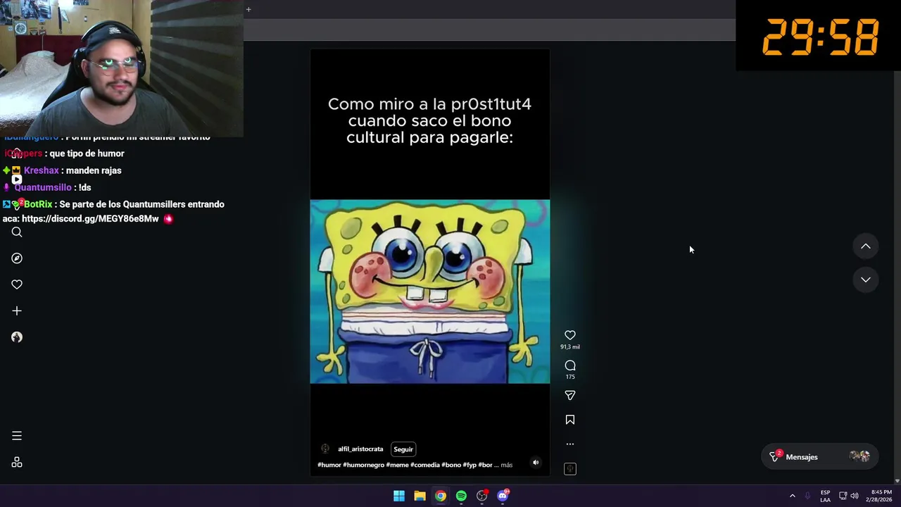Screen dimensions: 901x507
Task: Open comments on the reel
Action: (570, 365)
